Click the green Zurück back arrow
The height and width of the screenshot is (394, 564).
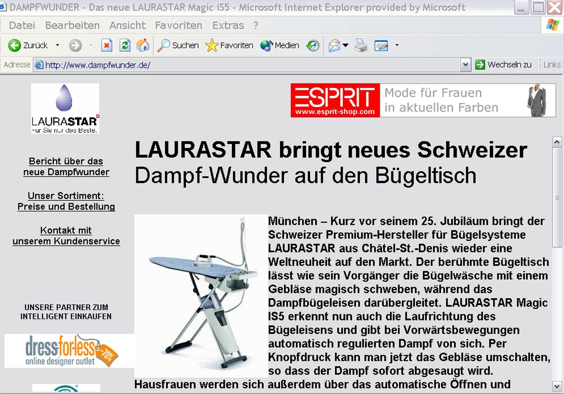coord(14,45)
